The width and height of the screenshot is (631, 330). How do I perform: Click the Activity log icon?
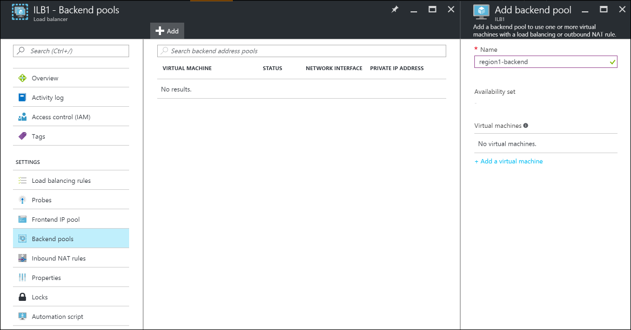pos(22,98)
